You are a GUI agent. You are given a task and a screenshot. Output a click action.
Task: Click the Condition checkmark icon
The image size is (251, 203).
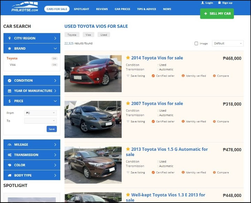(10, 81)
